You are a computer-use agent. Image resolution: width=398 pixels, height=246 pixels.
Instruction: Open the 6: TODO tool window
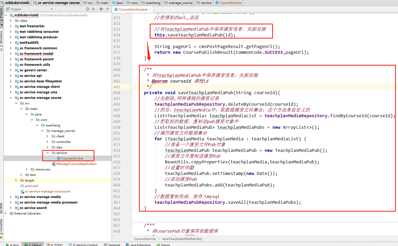55,244
